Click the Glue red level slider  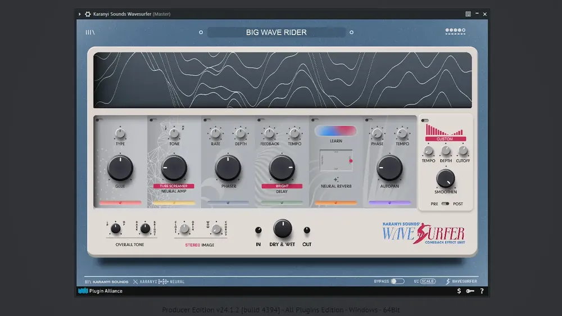click(x=120, y=202)
